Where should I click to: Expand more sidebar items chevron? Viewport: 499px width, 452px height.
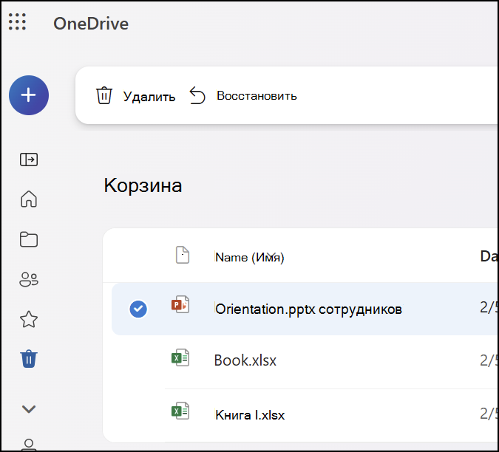pyautogui.click(x=29, y=409)
